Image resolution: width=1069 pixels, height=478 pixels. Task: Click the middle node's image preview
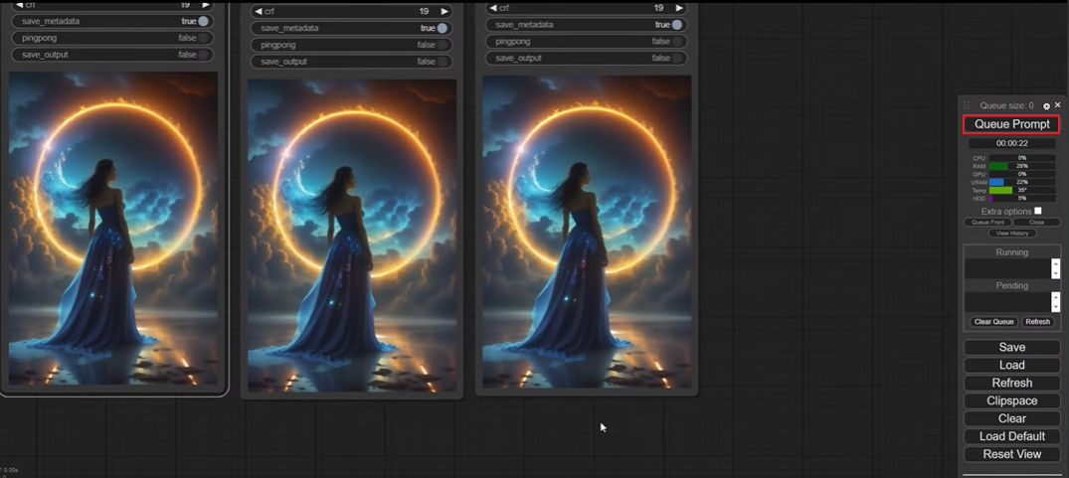coord(352,235)
